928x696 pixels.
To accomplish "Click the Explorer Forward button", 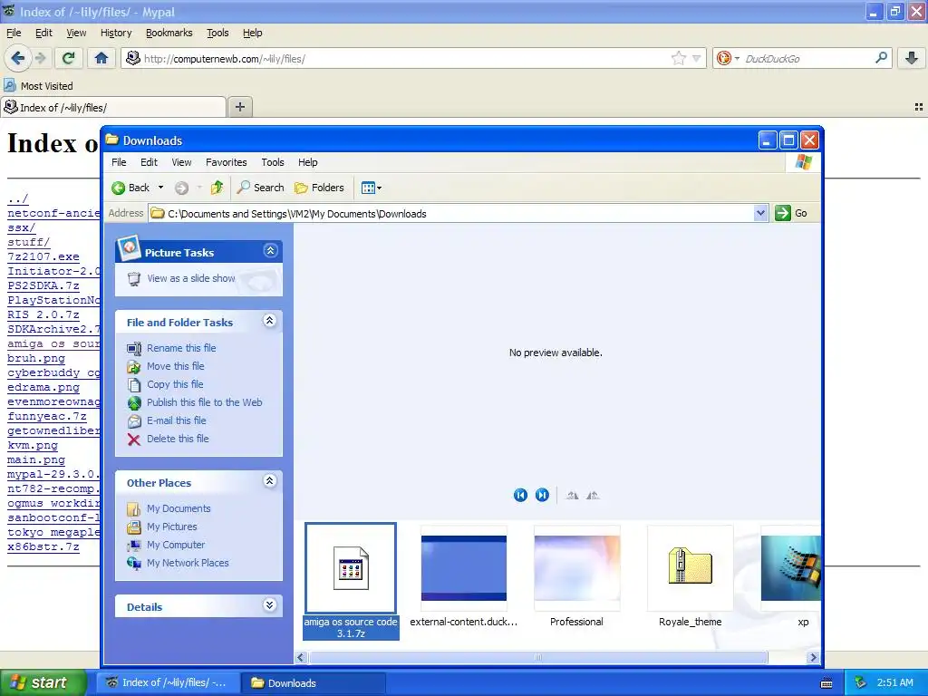I will point(181,188).
